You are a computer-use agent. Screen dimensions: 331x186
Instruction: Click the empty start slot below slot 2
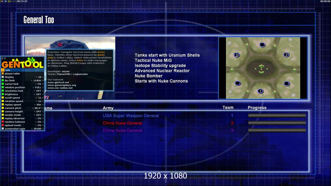[287, 84]
